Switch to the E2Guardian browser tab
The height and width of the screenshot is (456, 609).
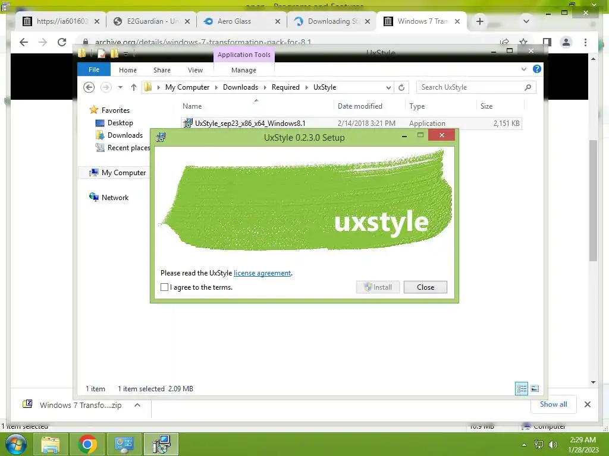pyautogui.click(x=153, y=21)
